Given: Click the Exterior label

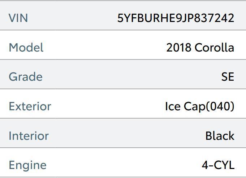Looking at the screenshot, I should tap(30, 106).
